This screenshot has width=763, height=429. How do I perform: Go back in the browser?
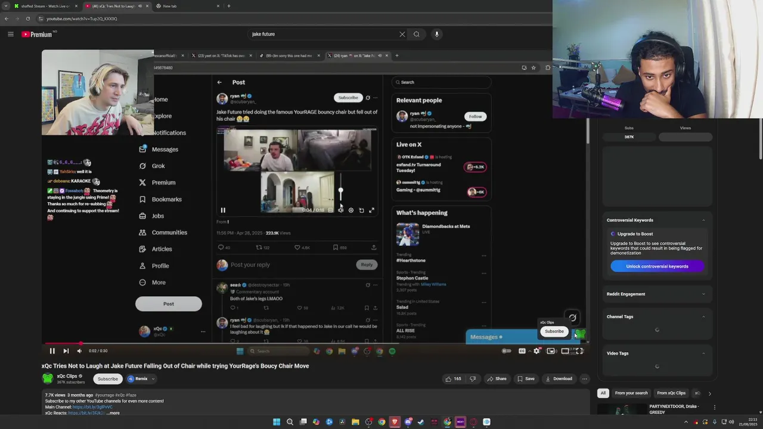coord(6,18)
